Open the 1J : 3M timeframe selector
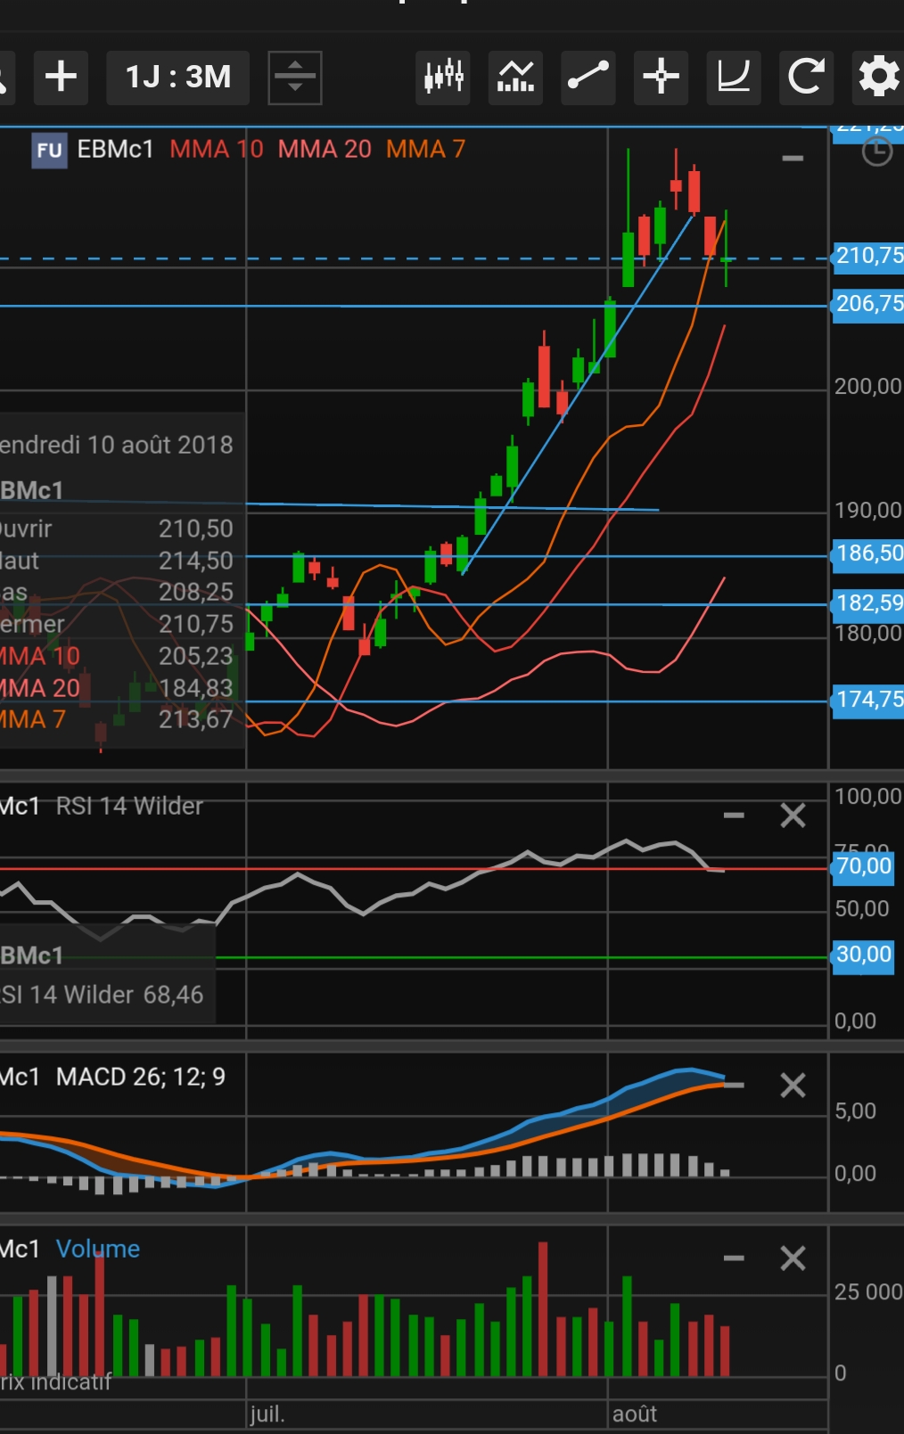 (x=177, y=78)
